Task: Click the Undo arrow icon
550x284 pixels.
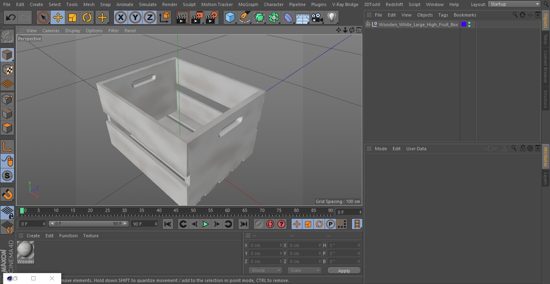Action: point(11,18)
